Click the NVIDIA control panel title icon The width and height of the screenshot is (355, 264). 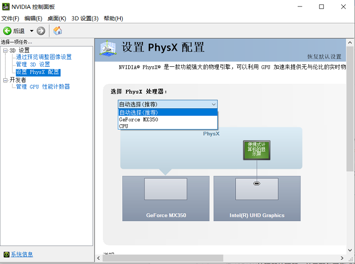pos(6,7)
